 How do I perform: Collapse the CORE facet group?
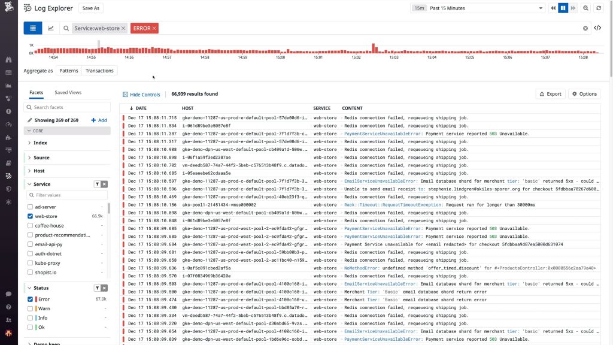click(x=36, y=131)
